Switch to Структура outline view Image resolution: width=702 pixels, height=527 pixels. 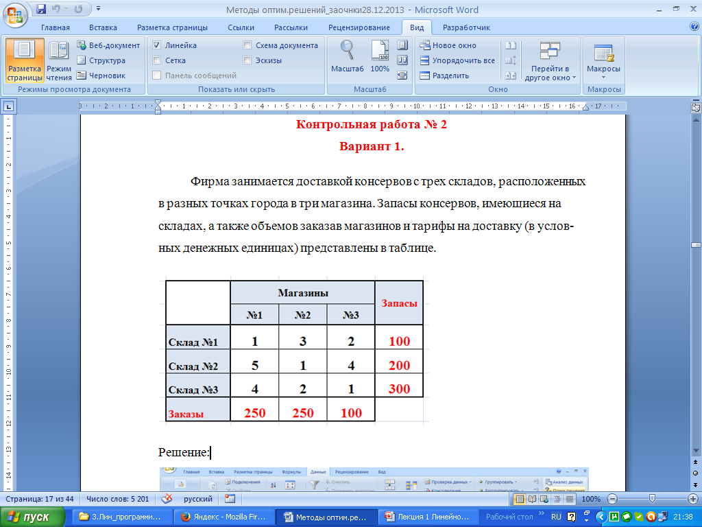coord(101,60)
